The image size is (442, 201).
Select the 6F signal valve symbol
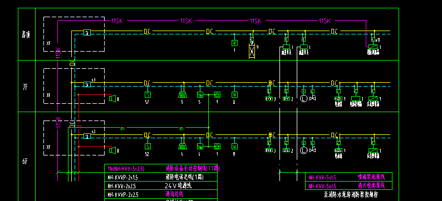click(312, 150)
